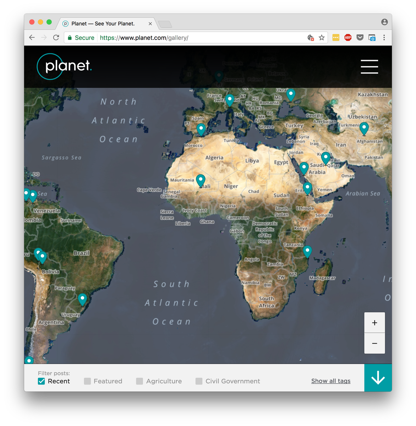Viewport: 416px width, 426px height.
Task: Open the map pin over Mali
Action: (x=201, y=180)
